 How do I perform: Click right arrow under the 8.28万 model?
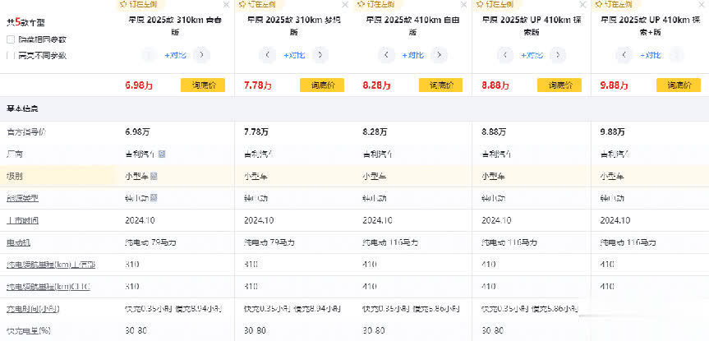(x=439, y=55)
